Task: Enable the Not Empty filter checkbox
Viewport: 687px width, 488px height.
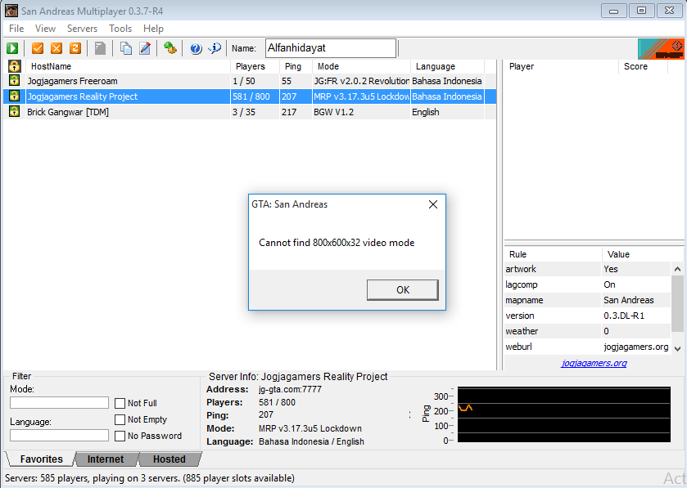Action: pos(120,420)
